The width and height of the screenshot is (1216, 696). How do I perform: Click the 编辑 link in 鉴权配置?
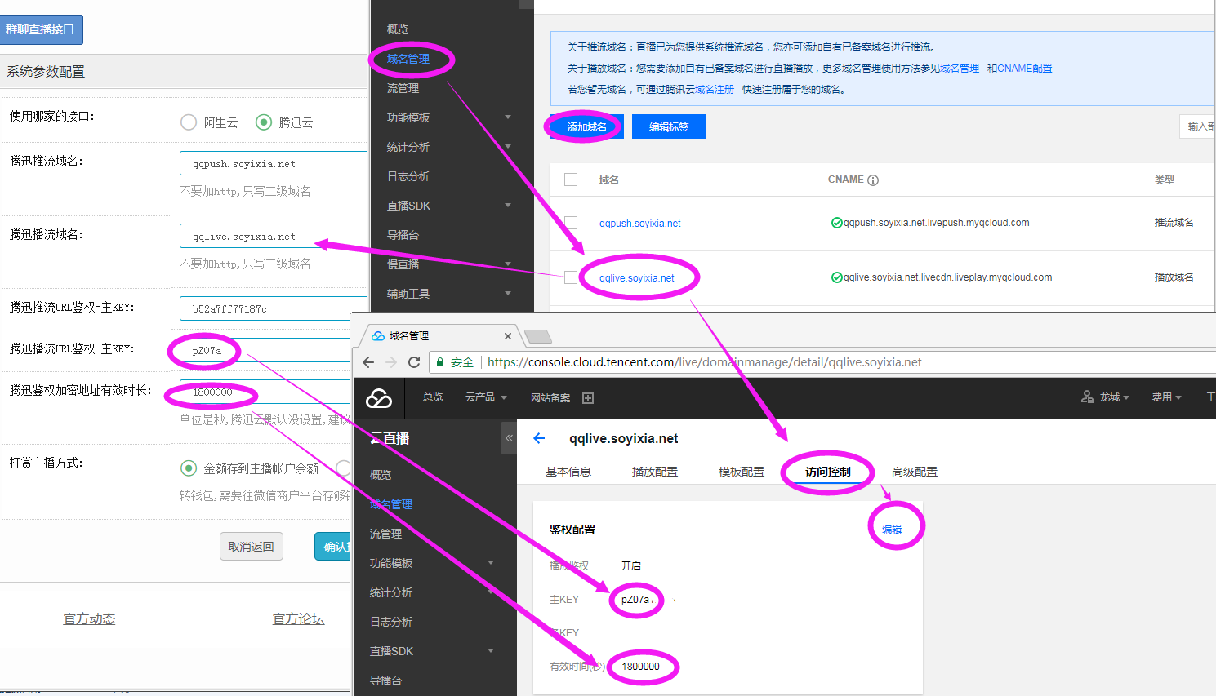pyautogui.click(x=892, y=529)
